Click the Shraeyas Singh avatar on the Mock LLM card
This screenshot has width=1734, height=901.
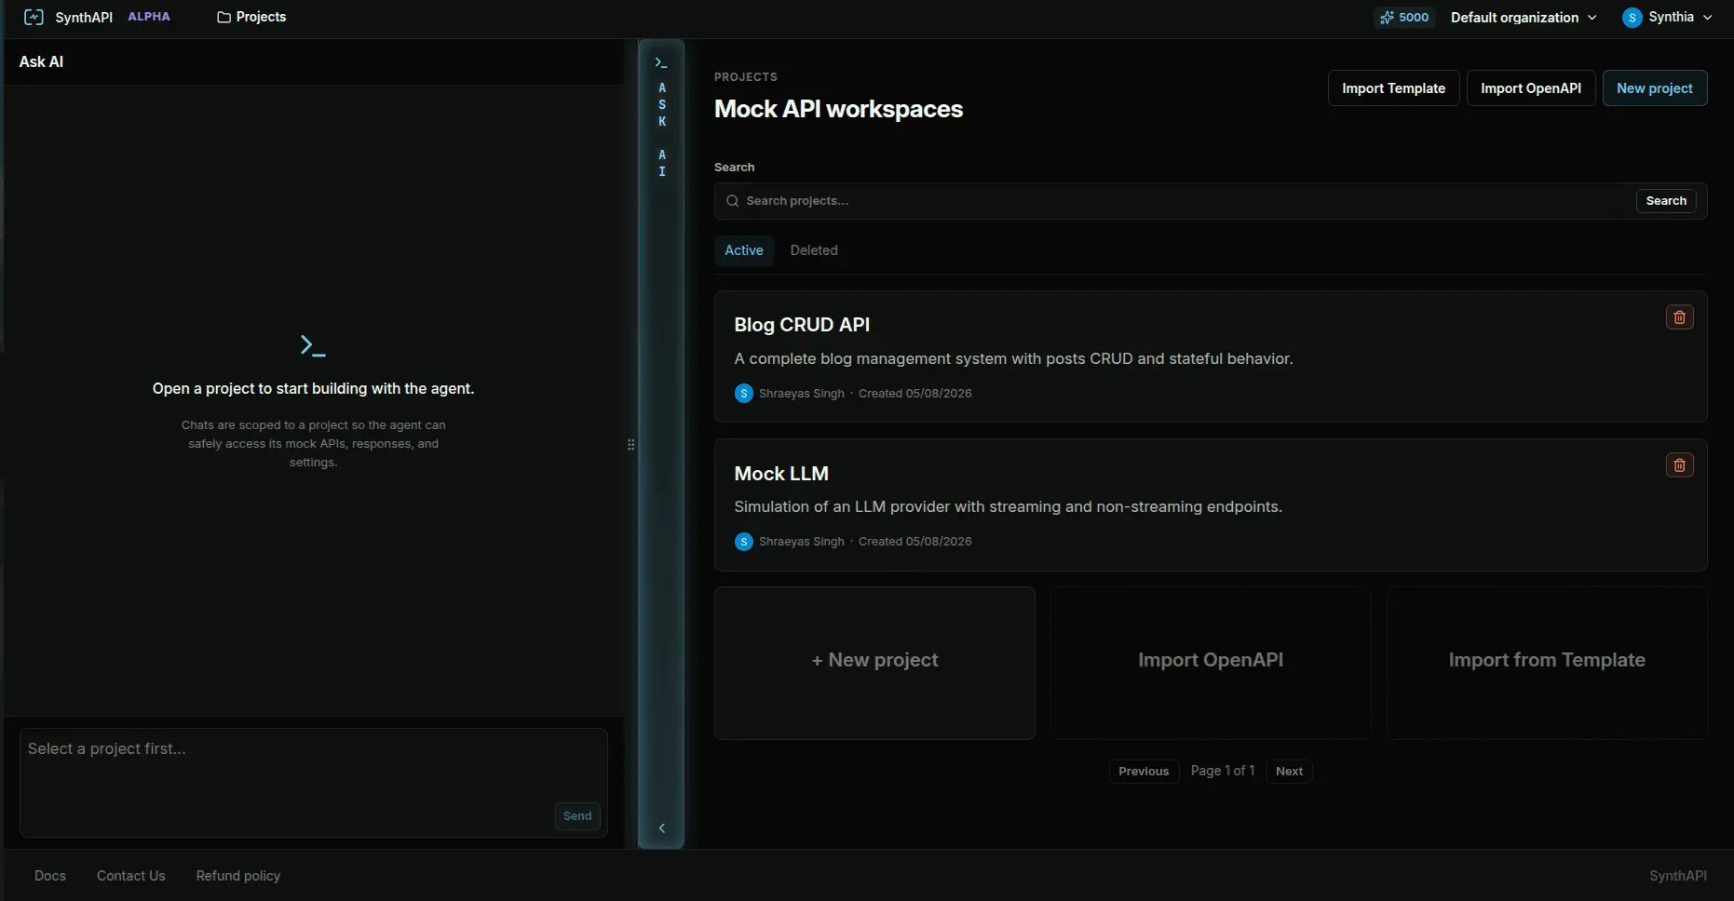[743, 542]
